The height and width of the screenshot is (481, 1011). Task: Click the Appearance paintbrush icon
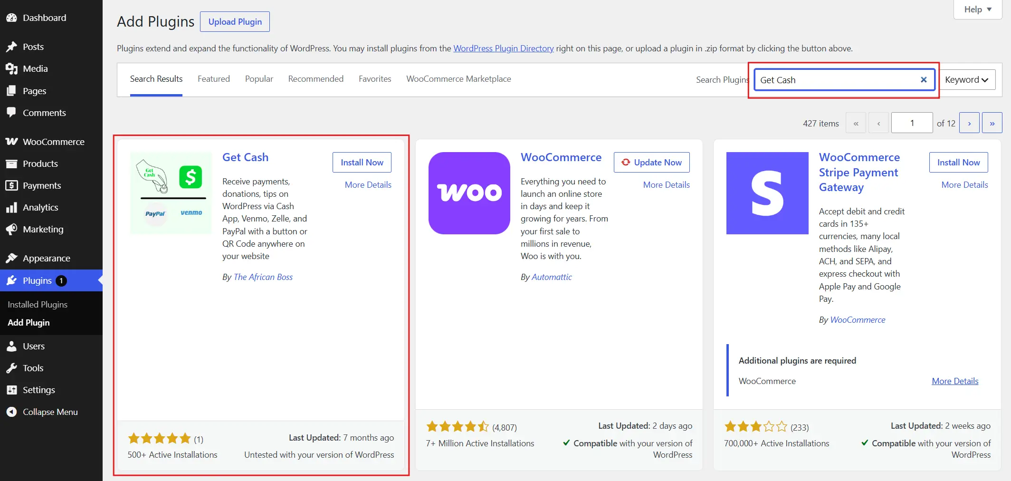[x=12, y=258]
